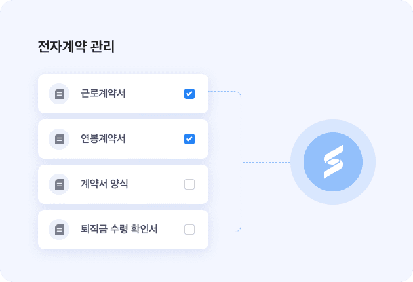Open the 근로계약서 text label

(103, 93)
